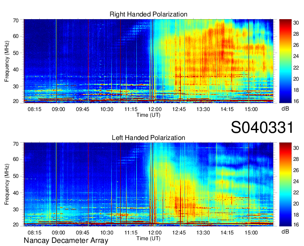The image size is (304, 246).
Task: Click the '70' frequency tick on the top plot
Action: click(16, 20)
